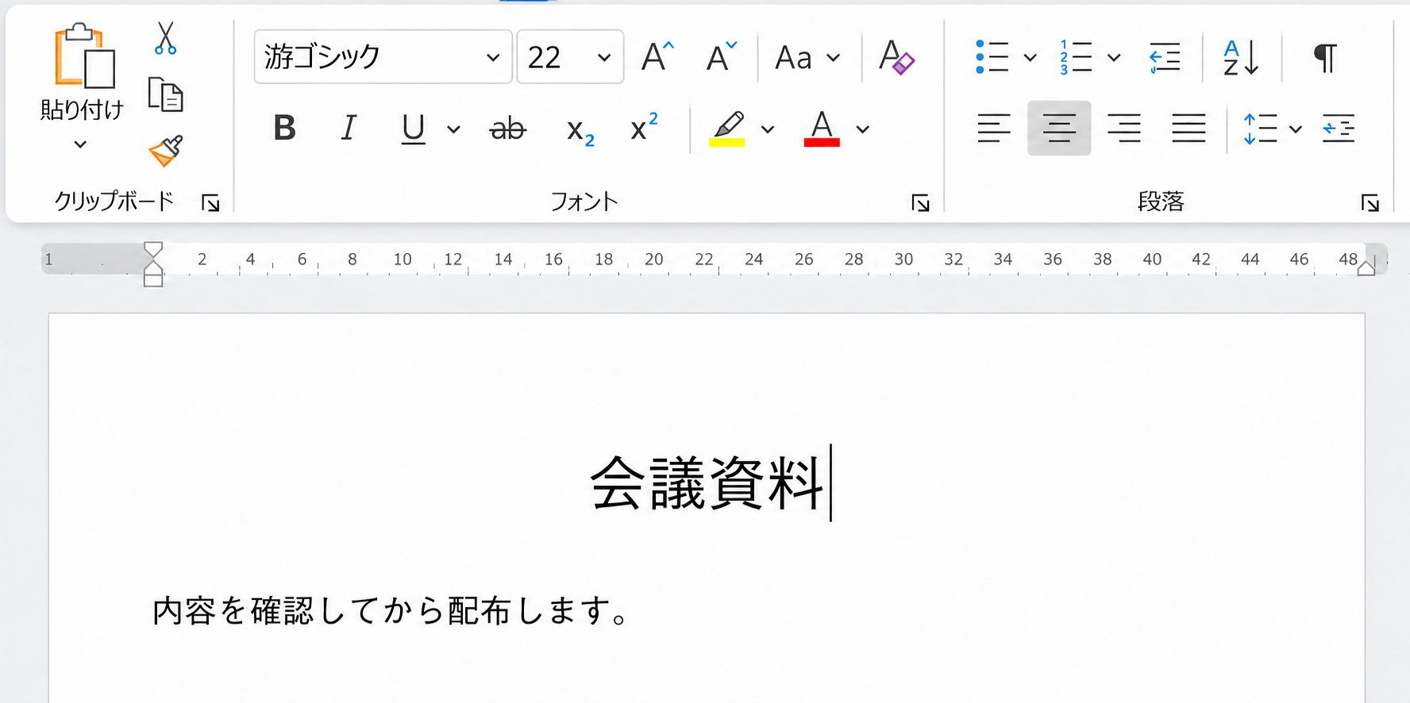
Task: Launch the フォント dialog launcher
Action: point(920,203)
